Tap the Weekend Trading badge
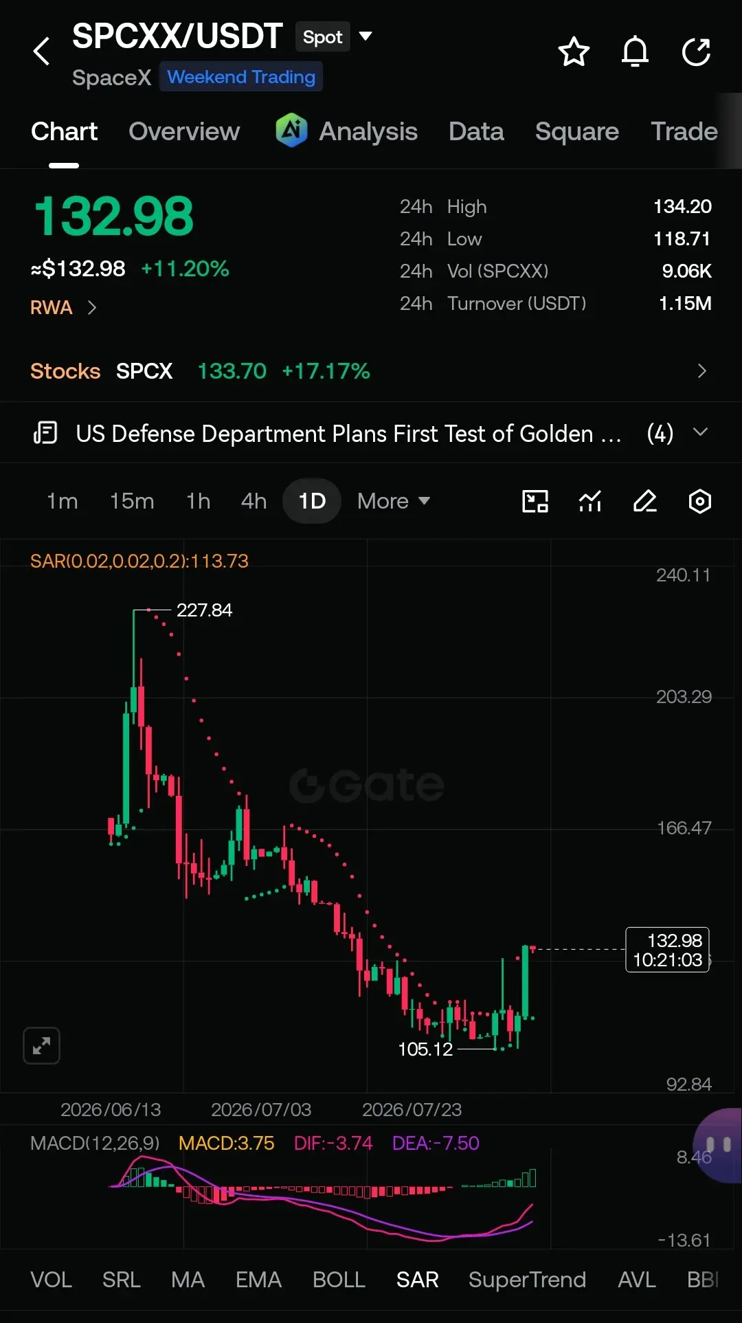Image resolution: width=742 pixels, height=1323 pixels. [241, 77]
